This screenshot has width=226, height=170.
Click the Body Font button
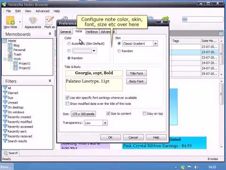click(x=137, y=81)
